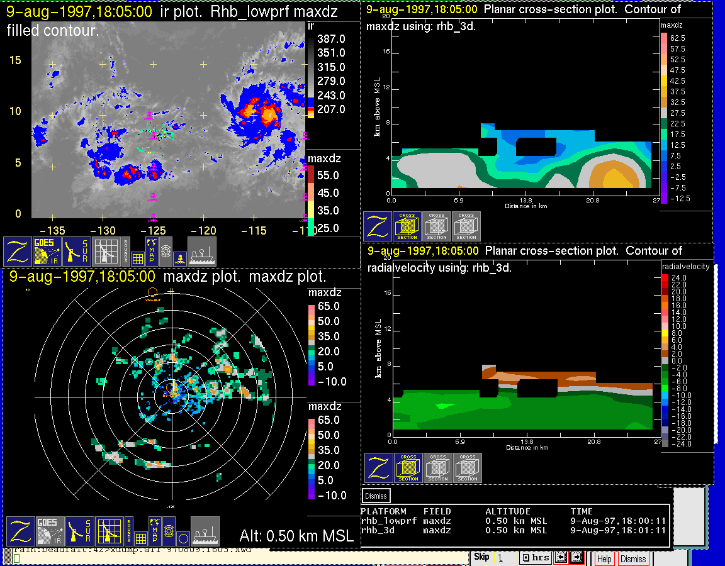Click the third CROSS SECTION icon in maxdz panel
The height and width of the screenshot is (566, 725).
466,226
